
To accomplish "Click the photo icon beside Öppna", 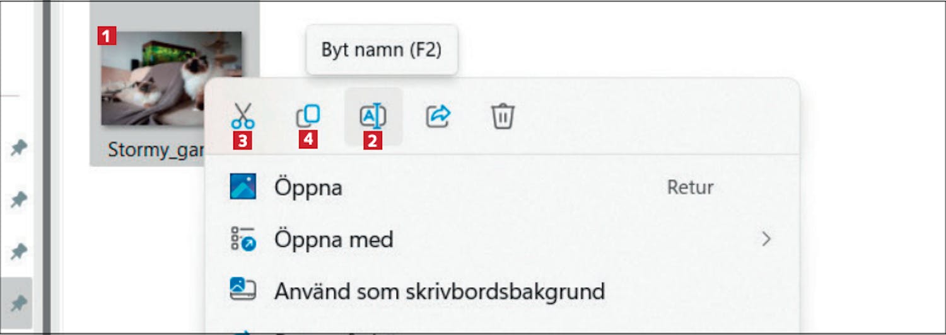I will (x=243, y=187).
